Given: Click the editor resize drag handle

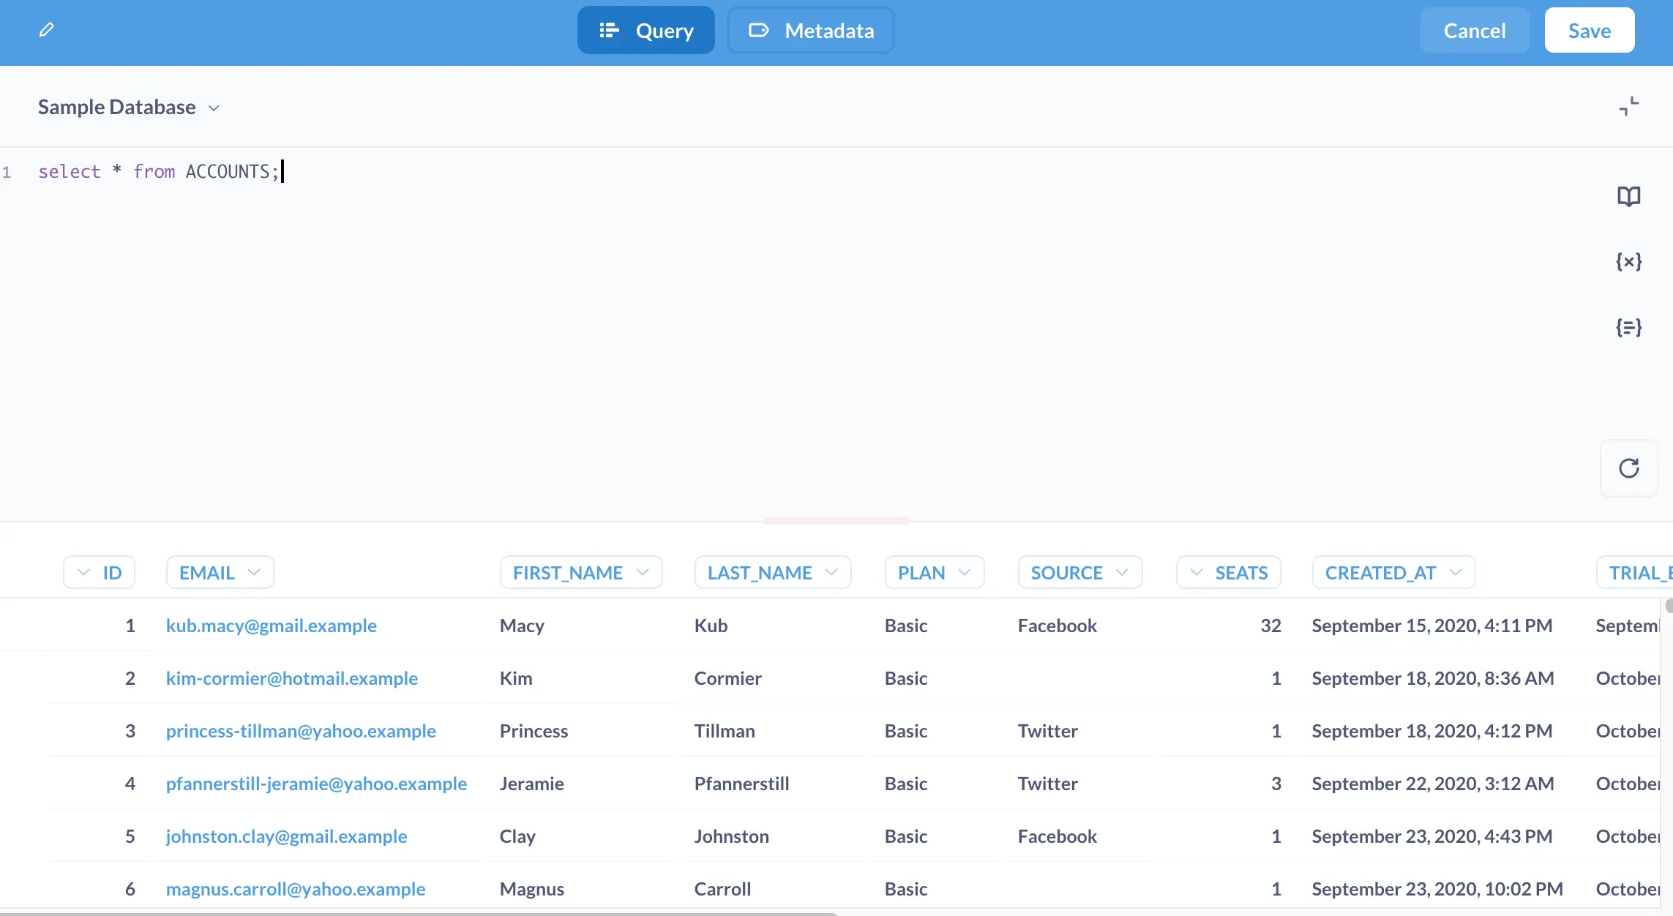Looking at the screenshot, I should pos(836,521).
